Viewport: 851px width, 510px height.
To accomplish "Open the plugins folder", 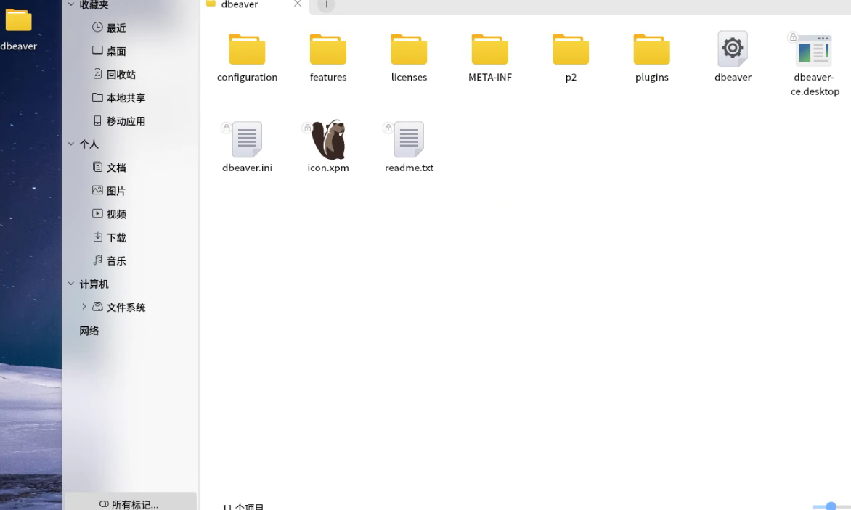I will pyautogui.click(x=651, y=49).
